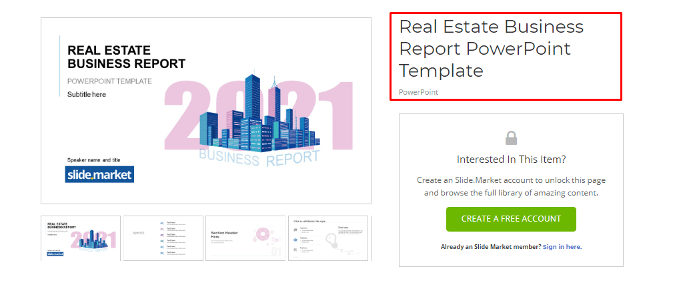Click the slide.market logo in the preview

coord(99,174)
